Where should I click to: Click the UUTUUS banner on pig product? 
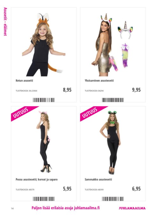(x=22, y=112)
